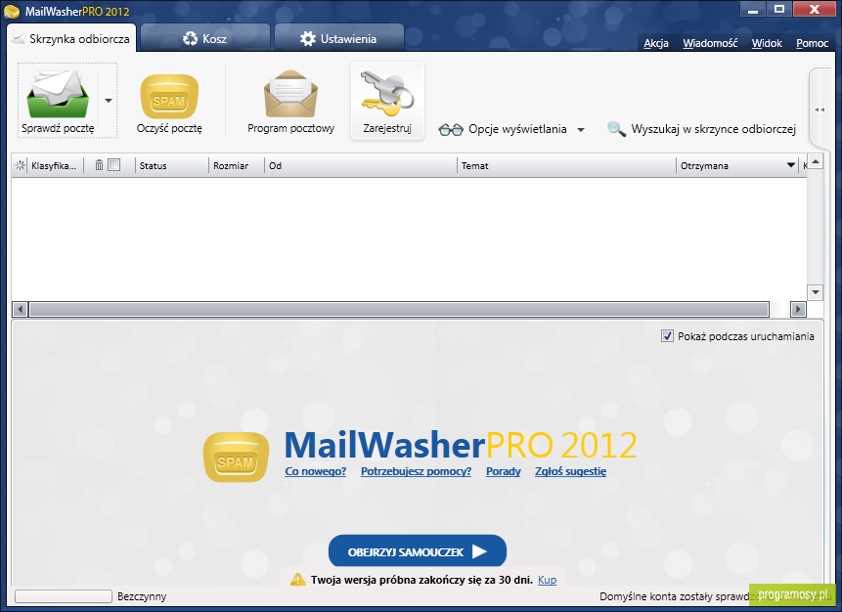Open the Porady link
Screen dimensions: 842x612
coord(504,471)
